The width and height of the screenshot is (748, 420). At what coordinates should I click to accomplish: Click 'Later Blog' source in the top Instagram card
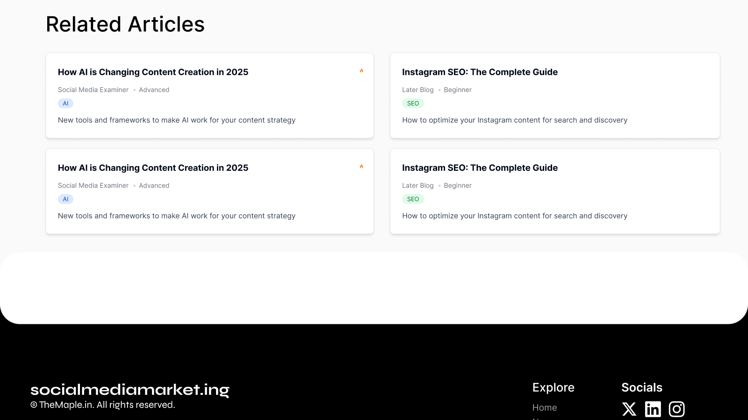tap(417, 90)
